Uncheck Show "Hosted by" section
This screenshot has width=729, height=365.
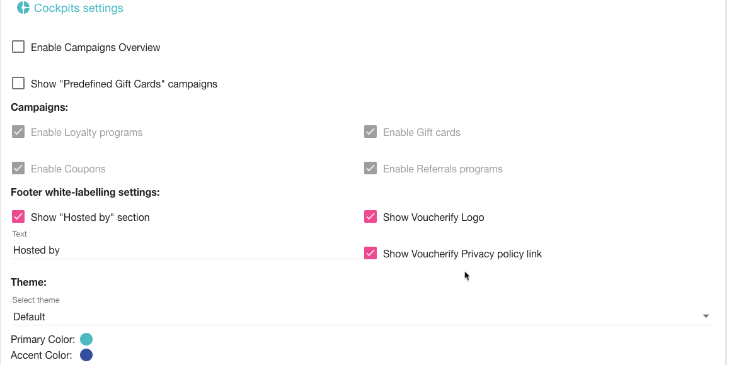[19, 217]
